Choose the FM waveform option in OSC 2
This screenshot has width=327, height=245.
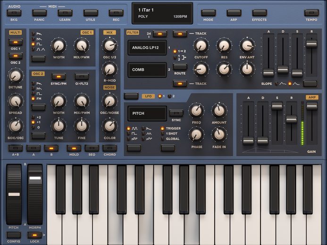click(37, 98)
